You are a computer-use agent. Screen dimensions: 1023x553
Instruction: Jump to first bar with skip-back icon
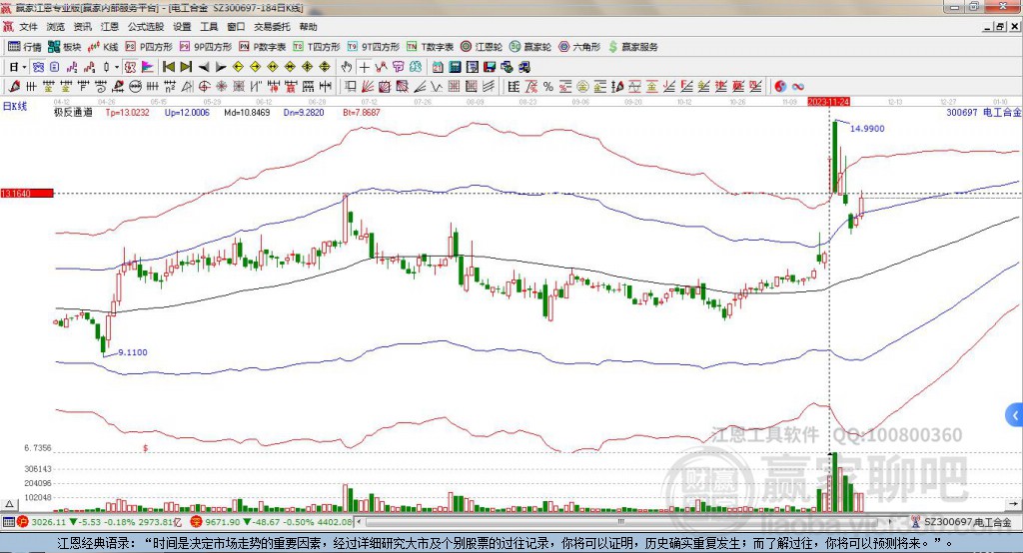(168, 67)
